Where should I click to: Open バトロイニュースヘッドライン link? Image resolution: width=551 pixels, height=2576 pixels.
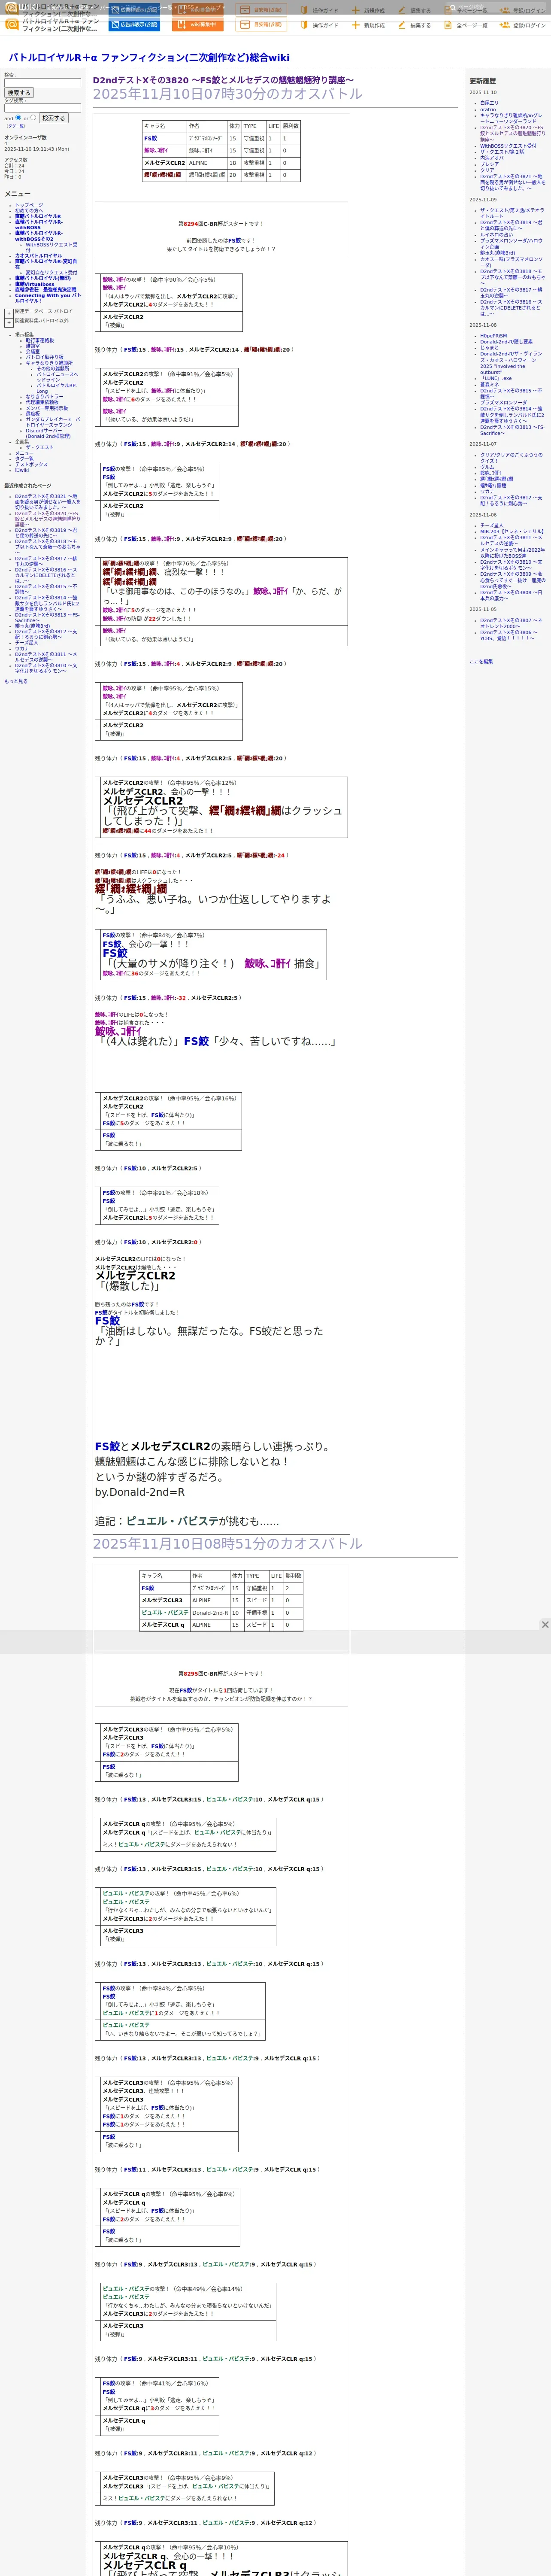click(57, 377)
